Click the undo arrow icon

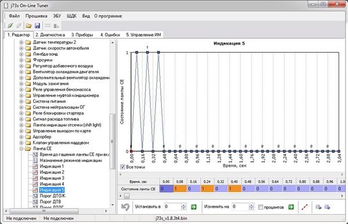tap(125, 207)
